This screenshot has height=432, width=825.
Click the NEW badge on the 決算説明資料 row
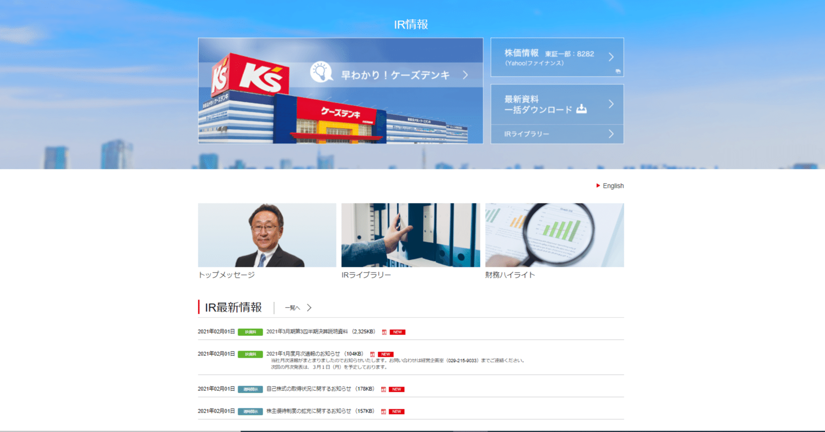(398, 332)
